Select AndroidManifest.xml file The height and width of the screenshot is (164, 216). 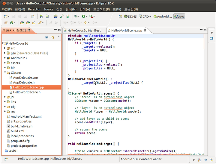pos(26,117)
